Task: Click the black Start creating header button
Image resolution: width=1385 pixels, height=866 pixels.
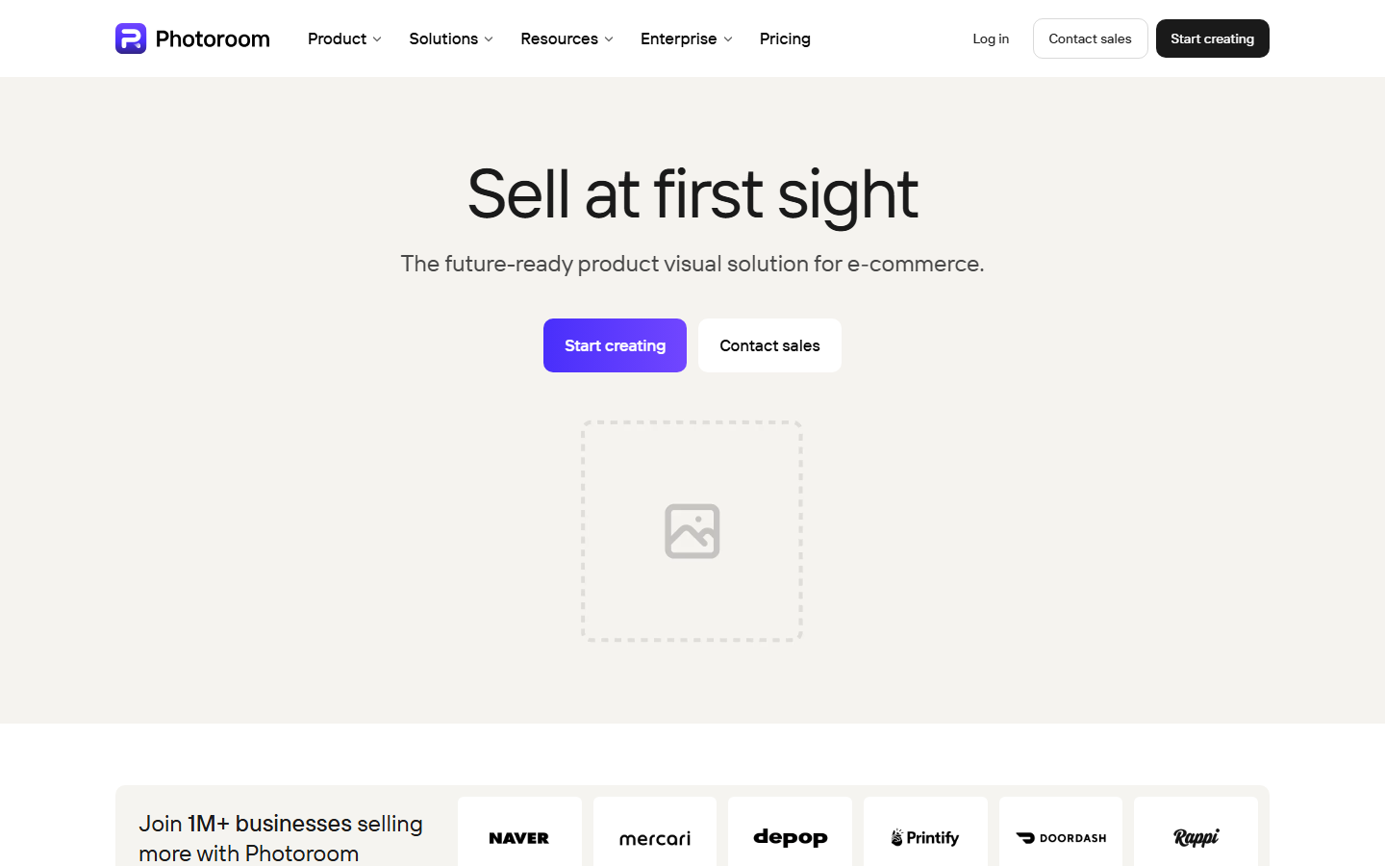Action: click(1212, 38)
